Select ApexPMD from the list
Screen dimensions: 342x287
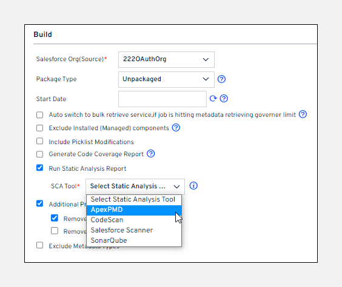pos(134,210)
